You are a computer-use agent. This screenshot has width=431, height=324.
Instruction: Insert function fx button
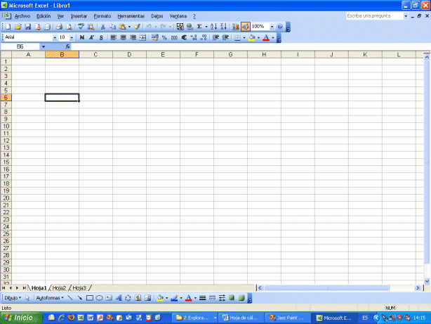pos(67,47)
